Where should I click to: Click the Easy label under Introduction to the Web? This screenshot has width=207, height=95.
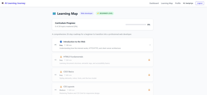(x=61, y=45)
